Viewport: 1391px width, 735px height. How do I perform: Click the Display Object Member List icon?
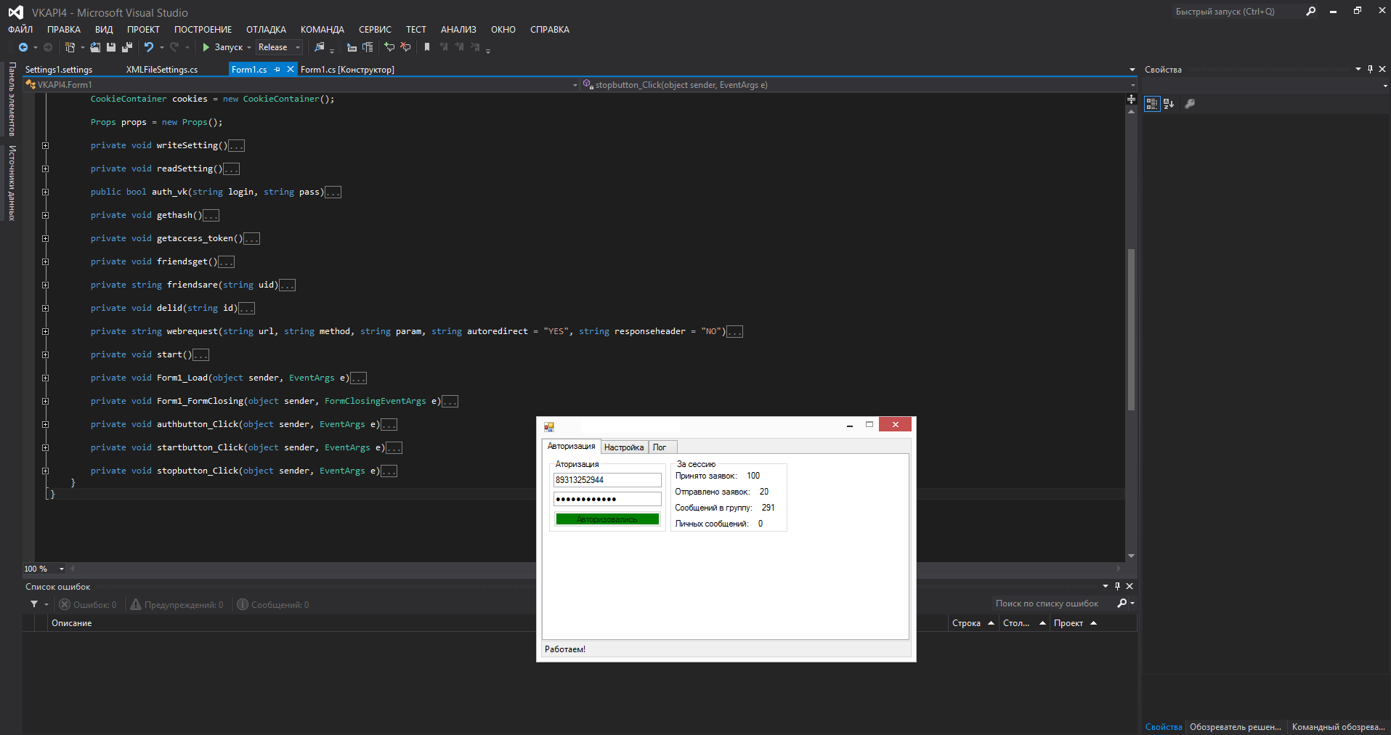point(352,47)
